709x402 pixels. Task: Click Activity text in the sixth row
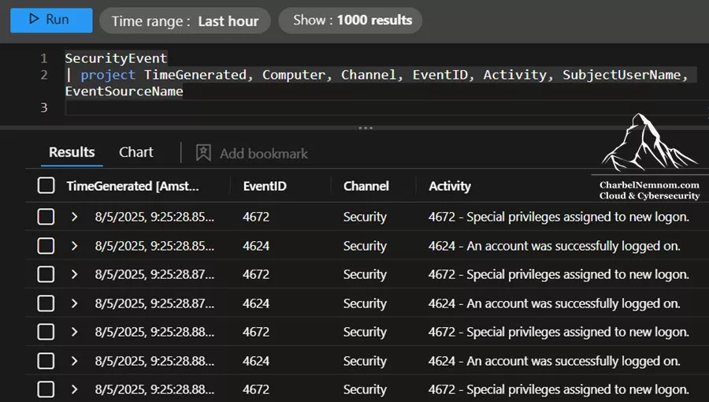(x=555, y=361)
